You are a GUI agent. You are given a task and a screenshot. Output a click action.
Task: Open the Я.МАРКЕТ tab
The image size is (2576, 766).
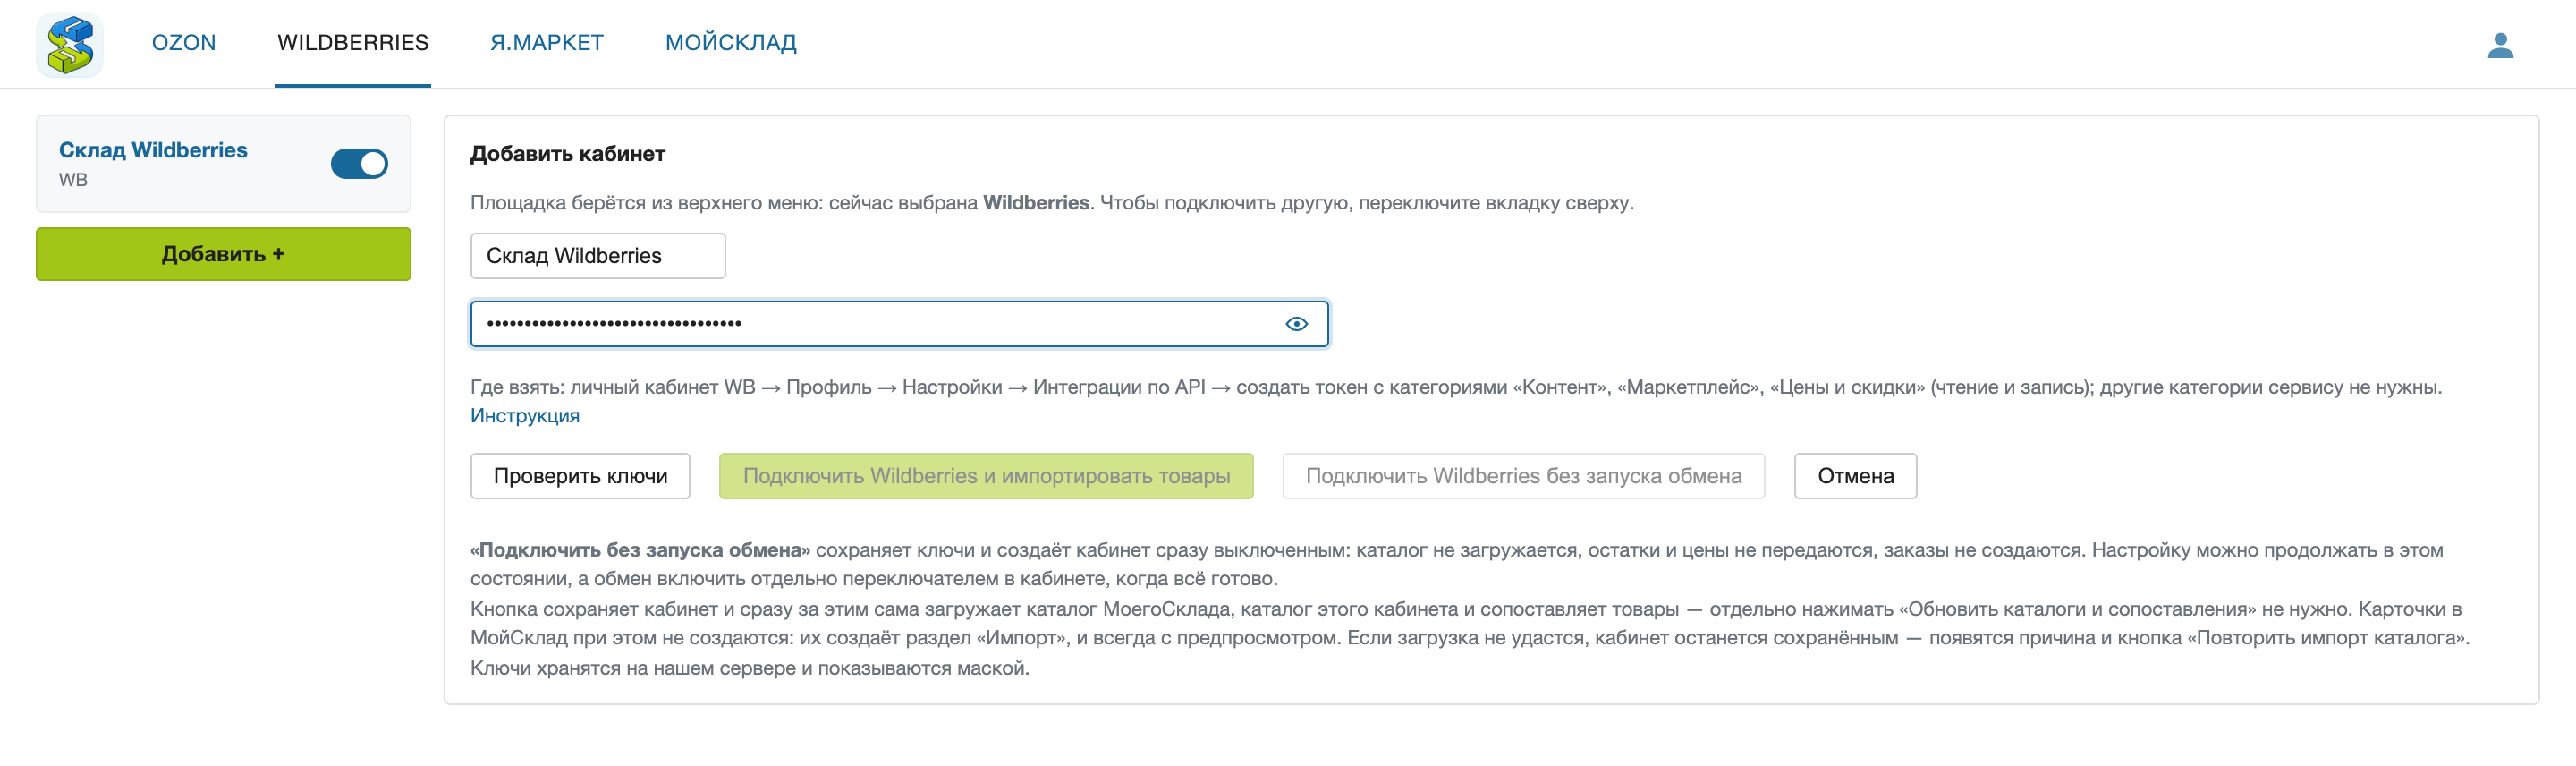pyautogui.click(x=547, y=42)
